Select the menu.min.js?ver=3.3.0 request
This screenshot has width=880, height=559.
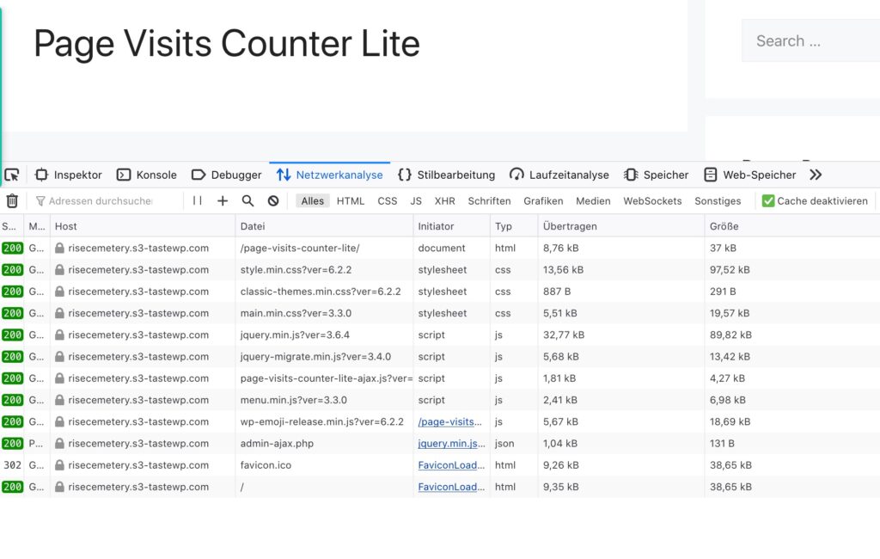[x=440, y=400]
